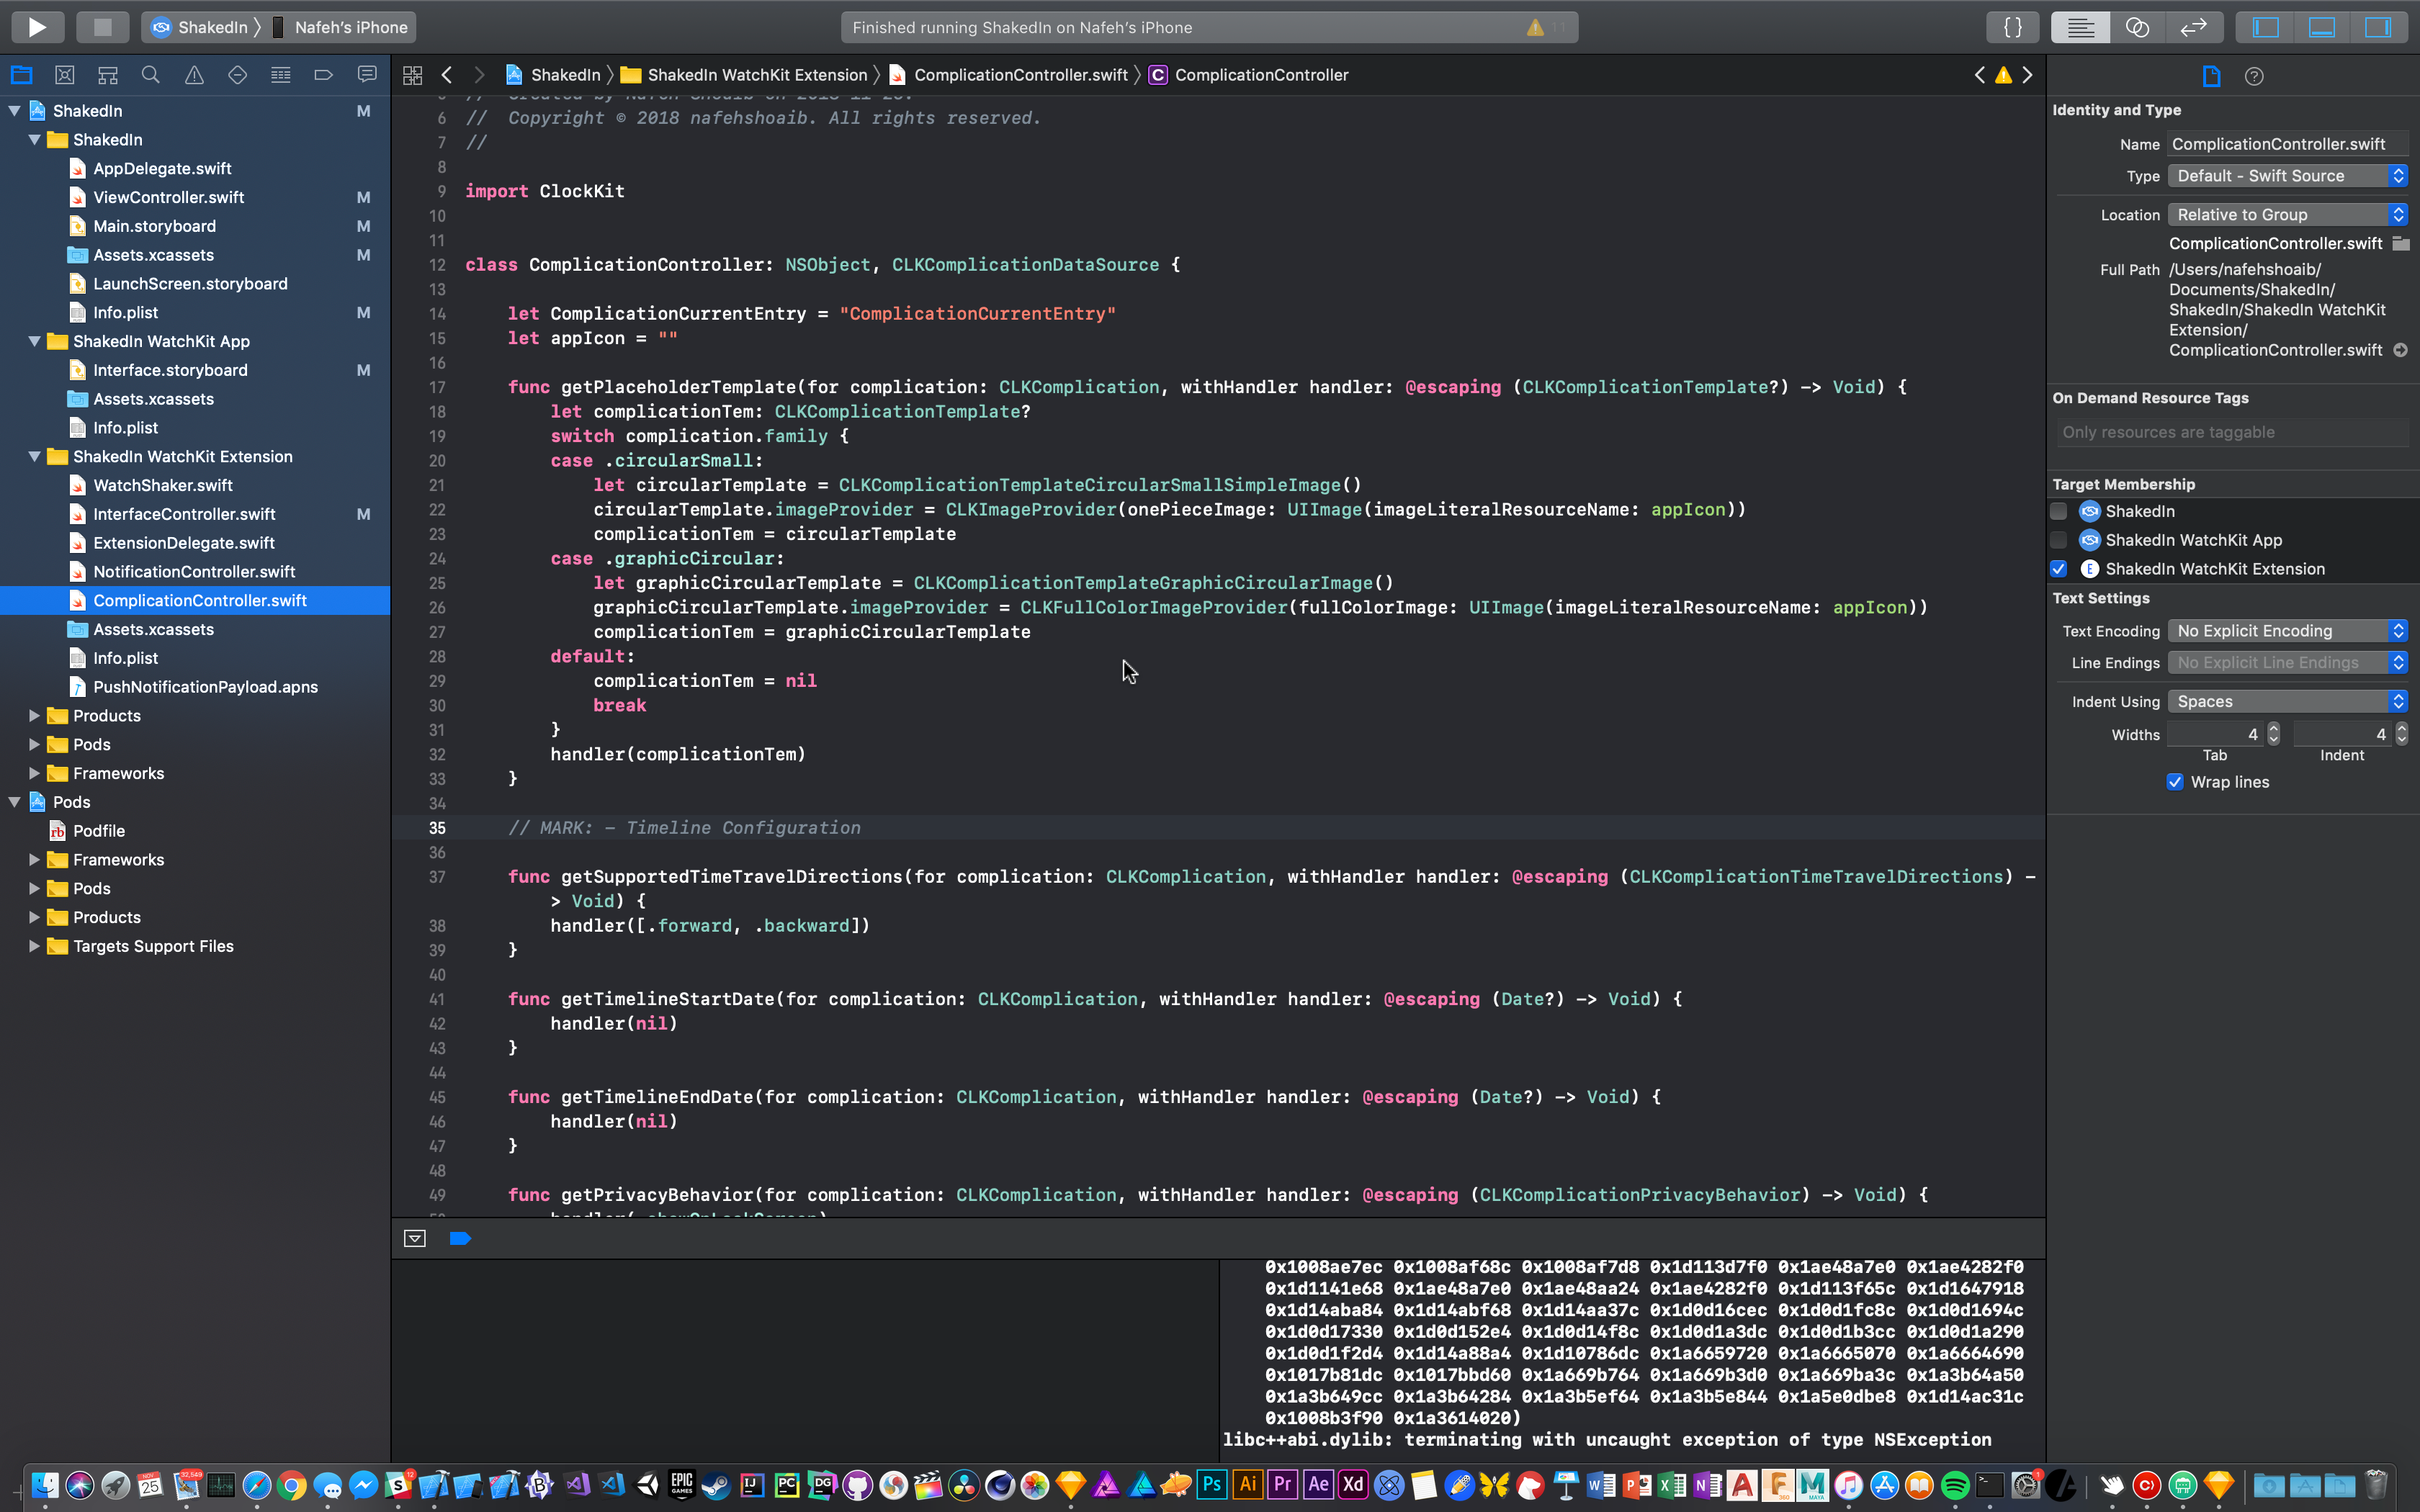Switch to the Assistant editor
Image resolution: width=2420 pixels, height=1512 pixels.
pos(2137,27)
